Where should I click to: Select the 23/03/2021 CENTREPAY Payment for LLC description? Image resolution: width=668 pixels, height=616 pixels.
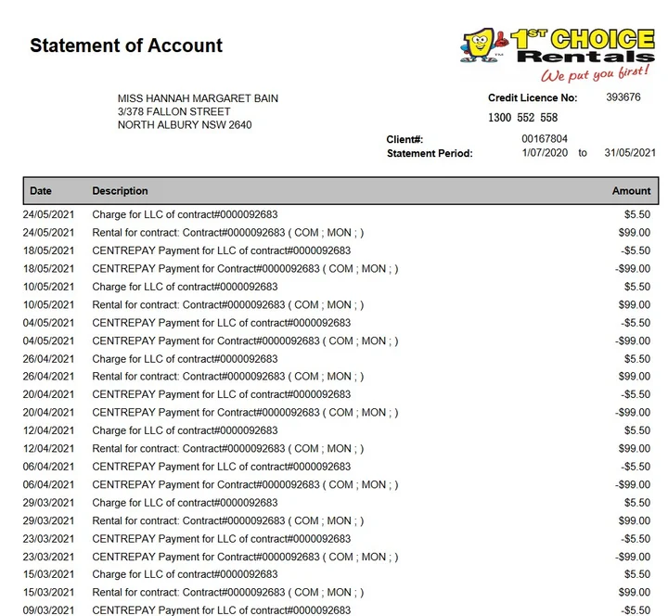point(221,539)
